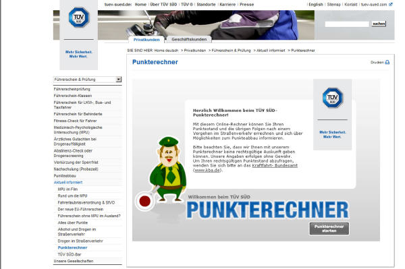
Task: Open Führerscheinprüfung in sidebar
Action: point(72,89)
